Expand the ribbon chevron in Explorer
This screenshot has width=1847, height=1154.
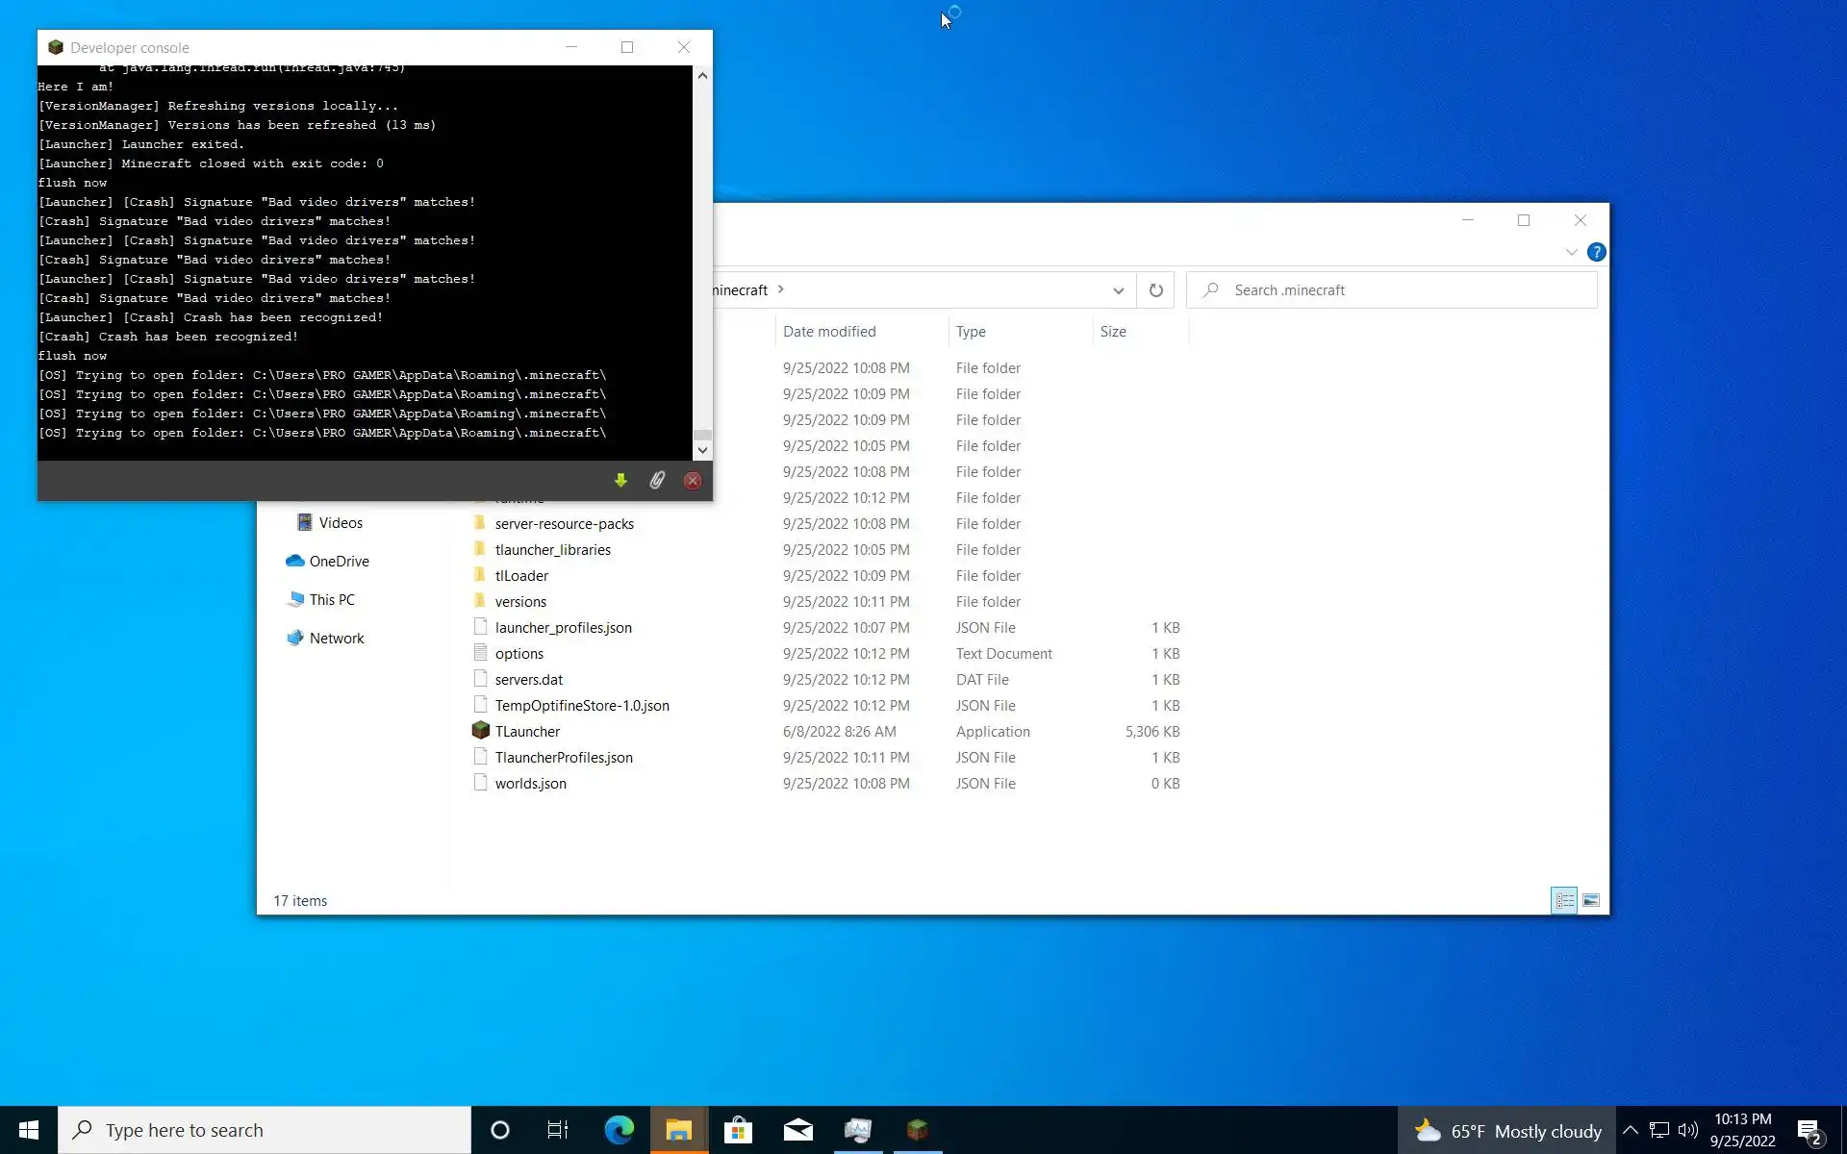coord(1571,252)
